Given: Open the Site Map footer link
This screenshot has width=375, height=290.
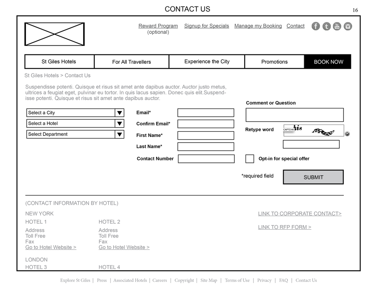Looking at the screenshot, I should pyautogui.click(x=209, y=280).
